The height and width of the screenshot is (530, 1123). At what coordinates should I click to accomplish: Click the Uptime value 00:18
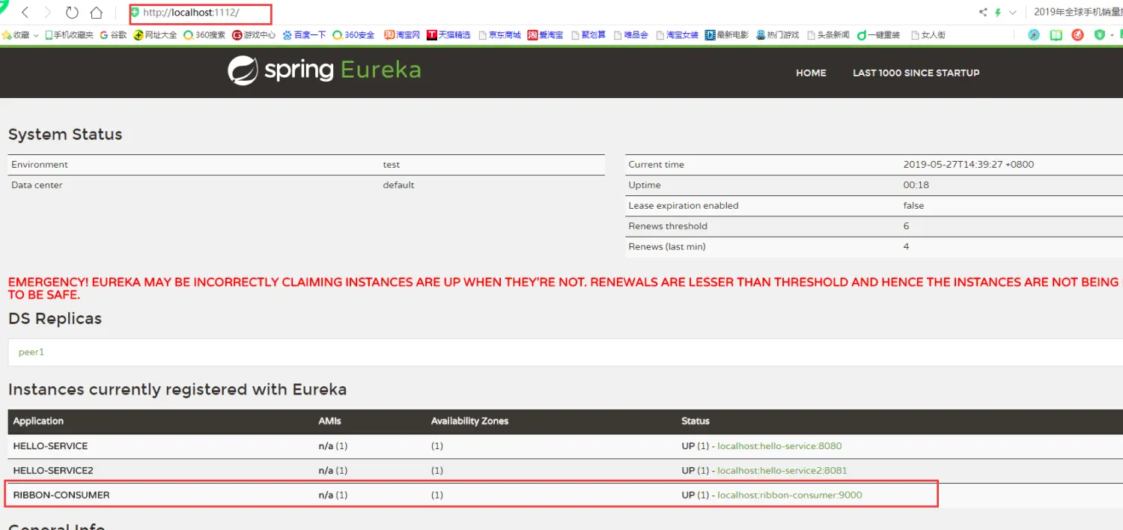click(916, 185)
